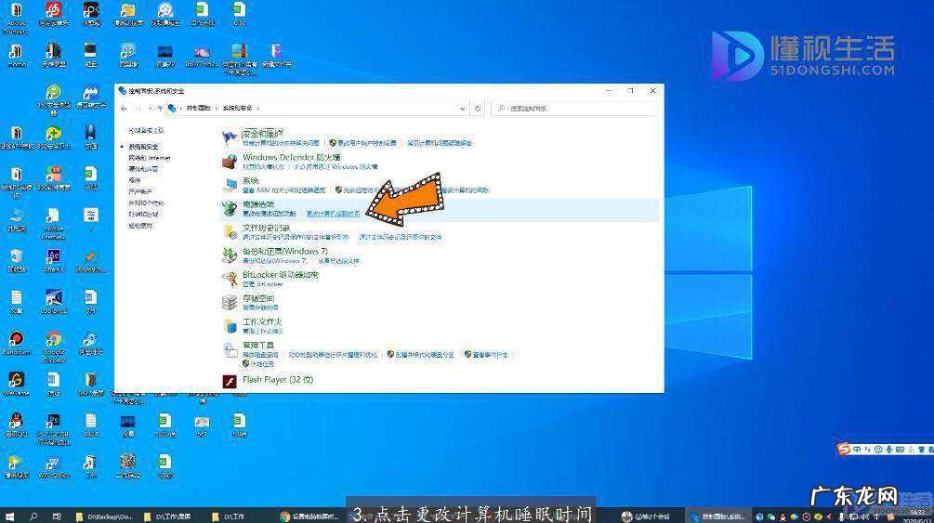Expand the address bar history dropdown

click(x=463, y=109)
